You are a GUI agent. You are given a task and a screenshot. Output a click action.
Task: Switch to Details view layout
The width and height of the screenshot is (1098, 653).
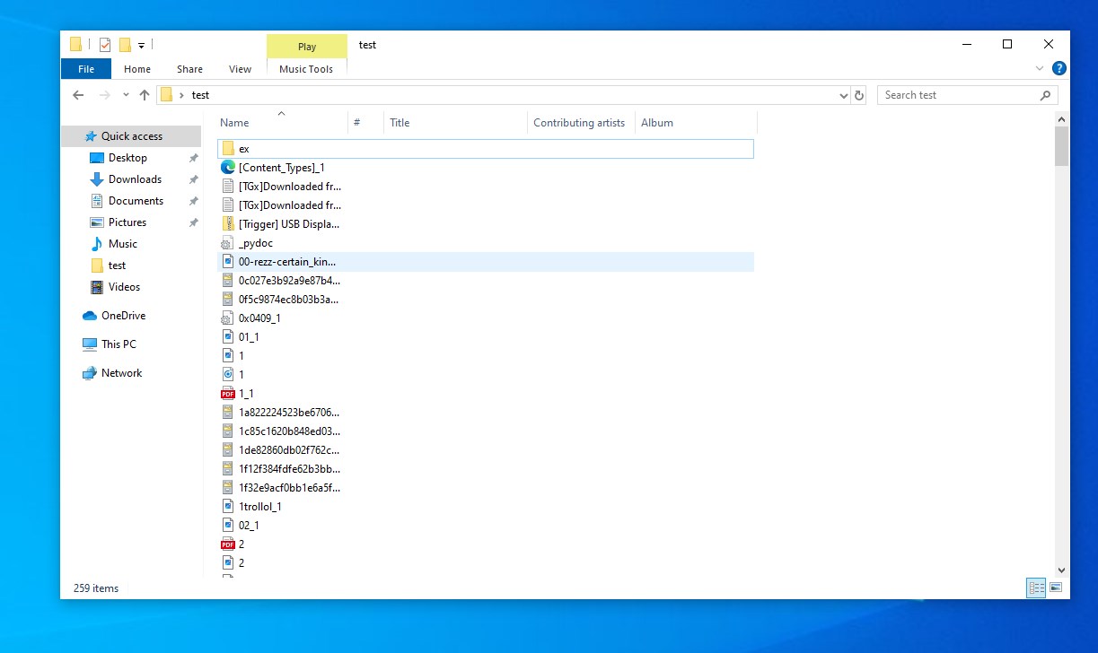(1037, 588)
